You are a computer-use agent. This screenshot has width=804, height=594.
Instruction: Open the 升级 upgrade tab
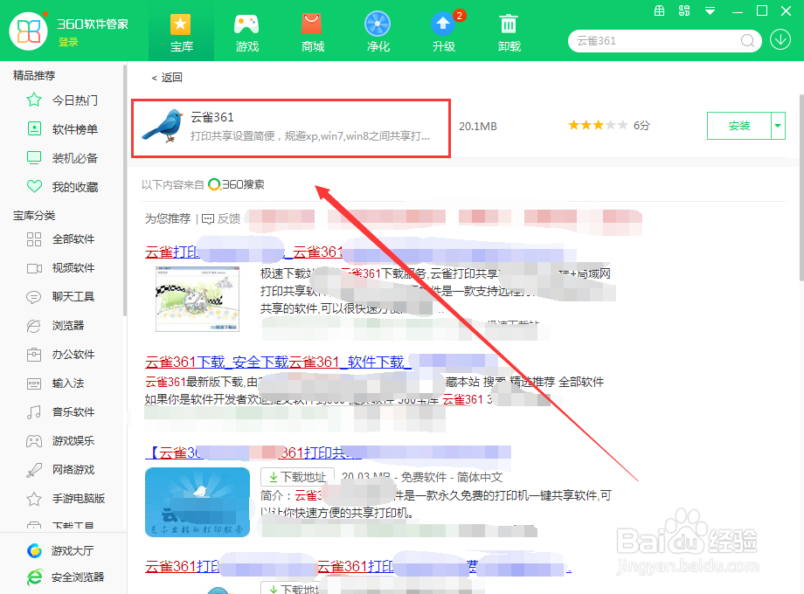[x=444, y=33]
